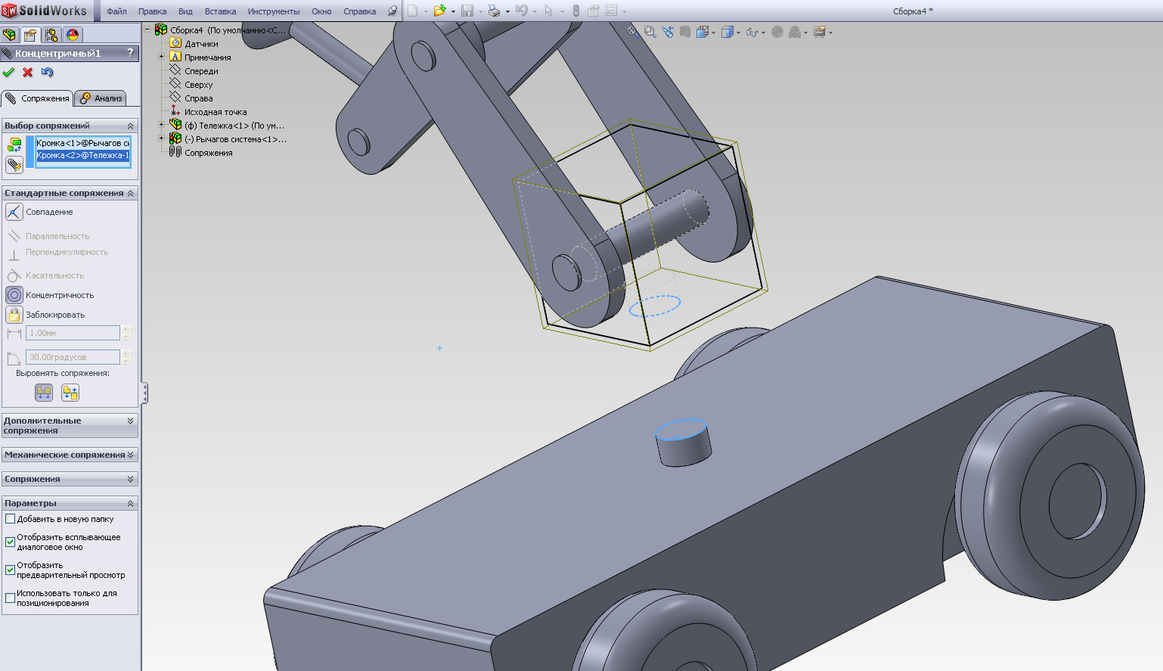
Task: Open help via the question mark in Концентричный1 header
Action: 130,53
